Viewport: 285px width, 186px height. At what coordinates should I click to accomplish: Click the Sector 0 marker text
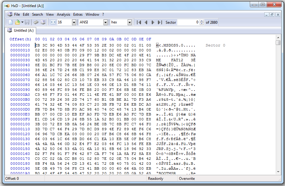[215, 45]
